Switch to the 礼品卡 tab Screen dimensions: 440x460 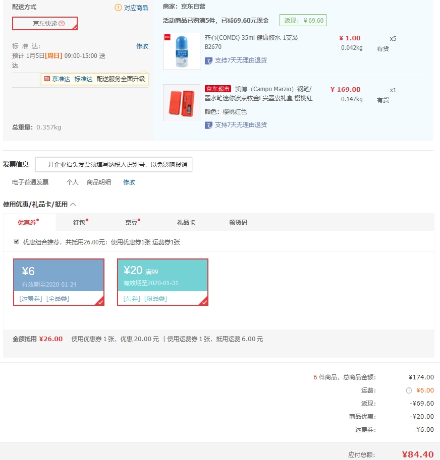pyautogui.click(x=186, y=222)
